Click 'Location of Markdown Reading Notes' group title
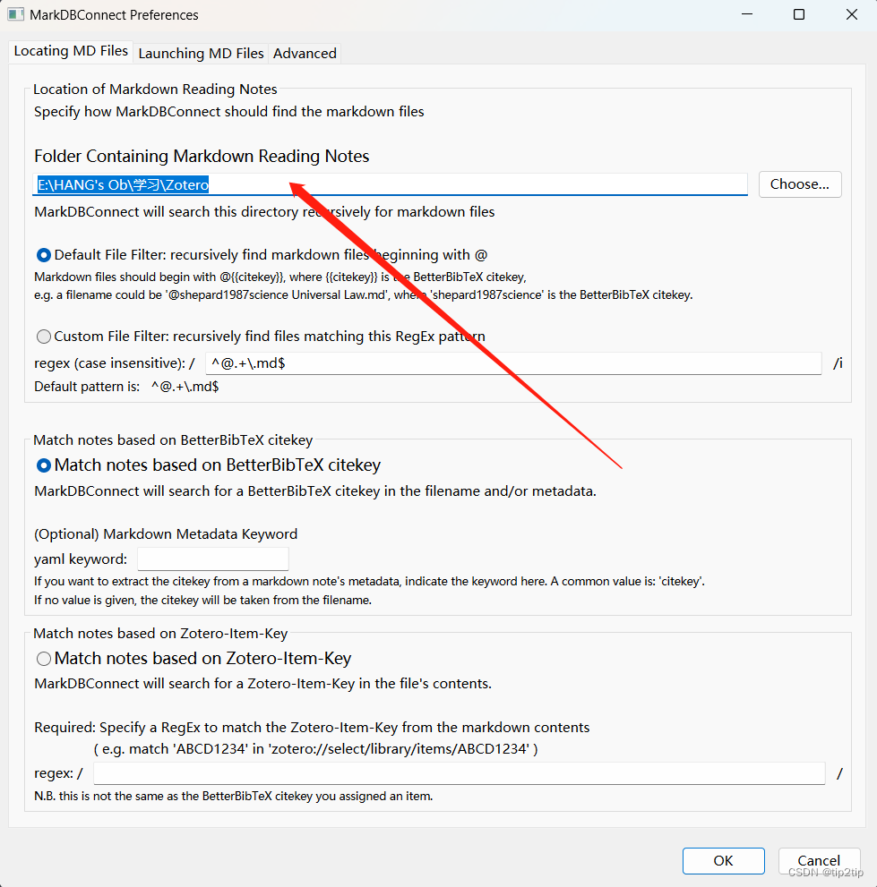 (155, 90)
